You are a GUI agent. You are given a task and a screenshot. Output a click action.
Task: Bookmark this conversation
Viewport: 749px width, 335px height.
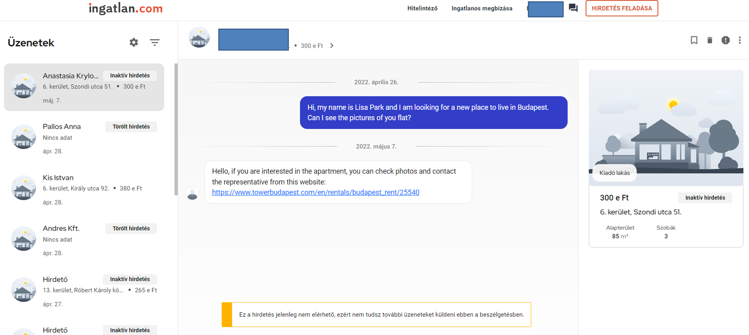(x=694, y=40)
